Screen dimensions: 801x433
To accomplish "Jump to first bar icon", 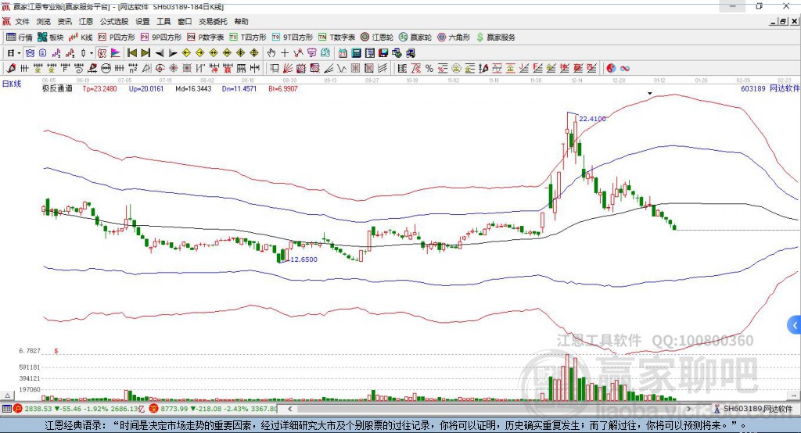I will [x=131, y=53].
